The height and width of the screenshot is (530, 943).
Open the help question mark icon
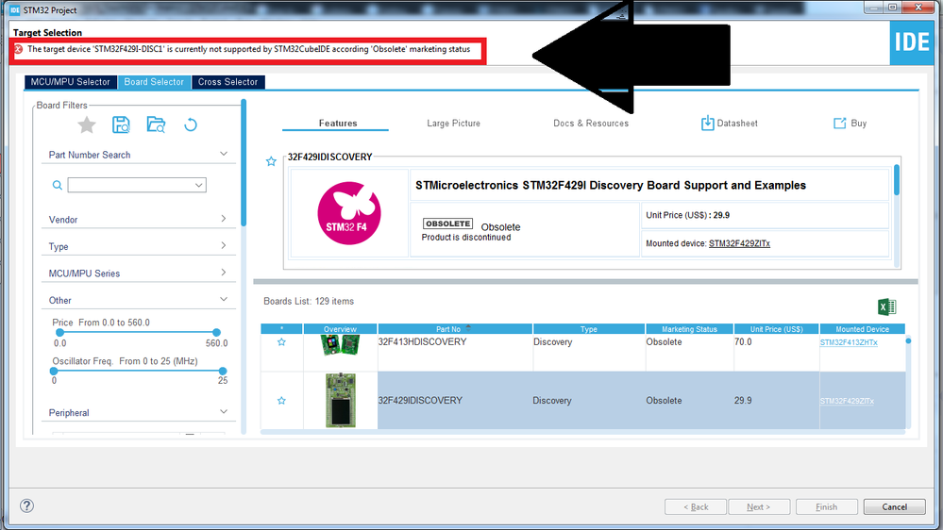tap(27, 506)
